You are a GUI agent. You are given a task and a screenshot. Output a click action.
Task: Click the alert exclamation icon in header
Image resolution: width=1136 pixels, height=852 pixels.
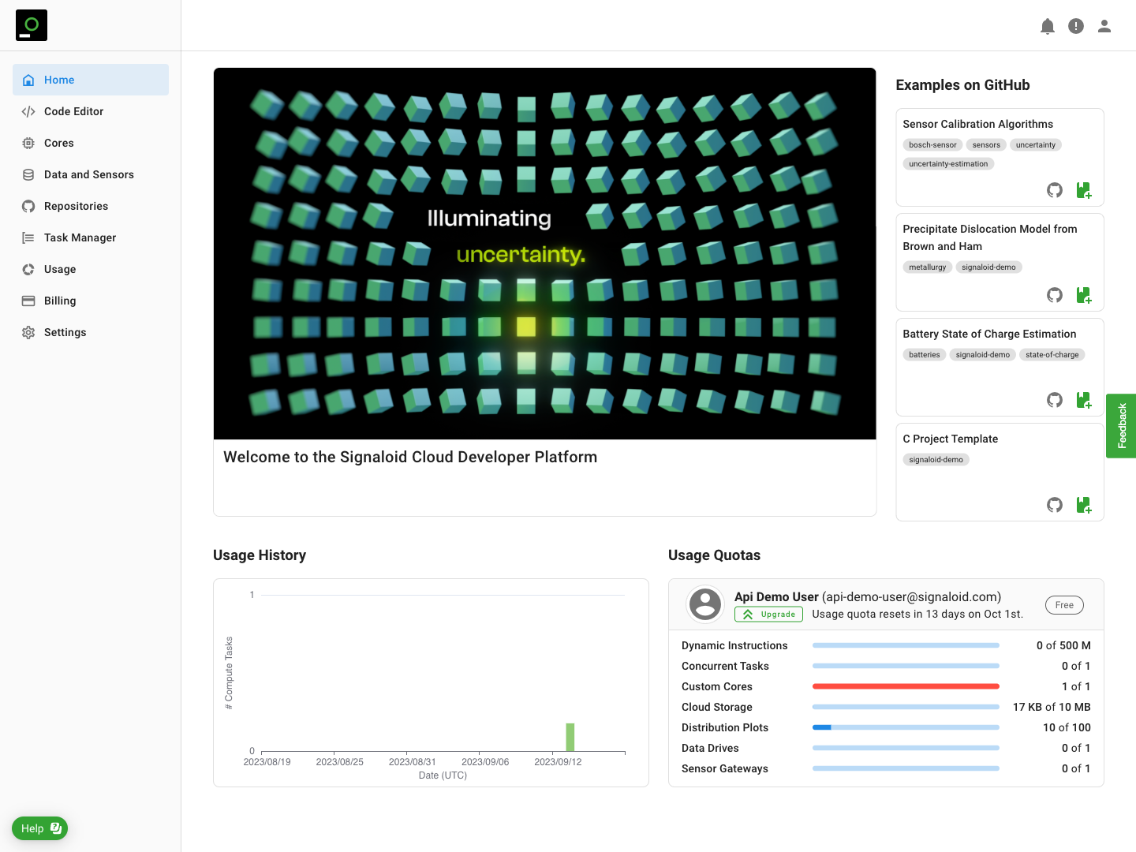1076,27
